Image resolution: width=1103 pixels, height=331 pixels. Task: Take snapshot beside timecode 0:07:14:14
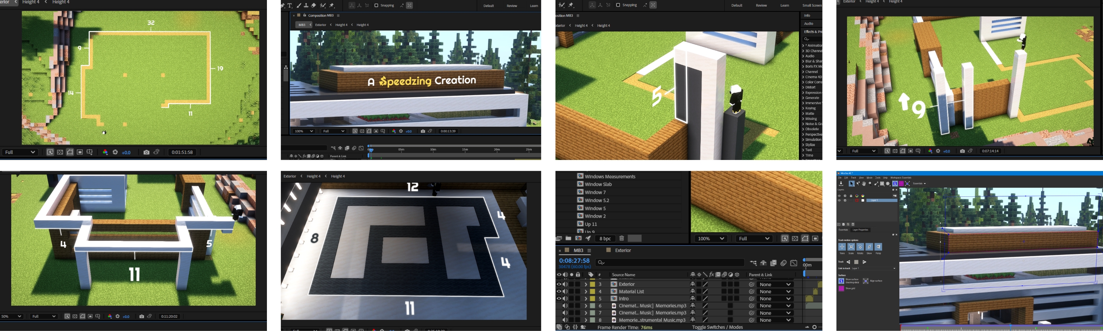pos(962,151)
